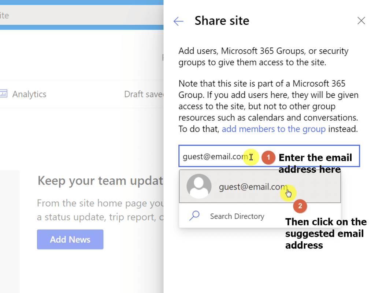Image resolution: width=375 pixels, height=293 pixels.
Task: Click the Draft saved status text
Action: coord(144,94)
